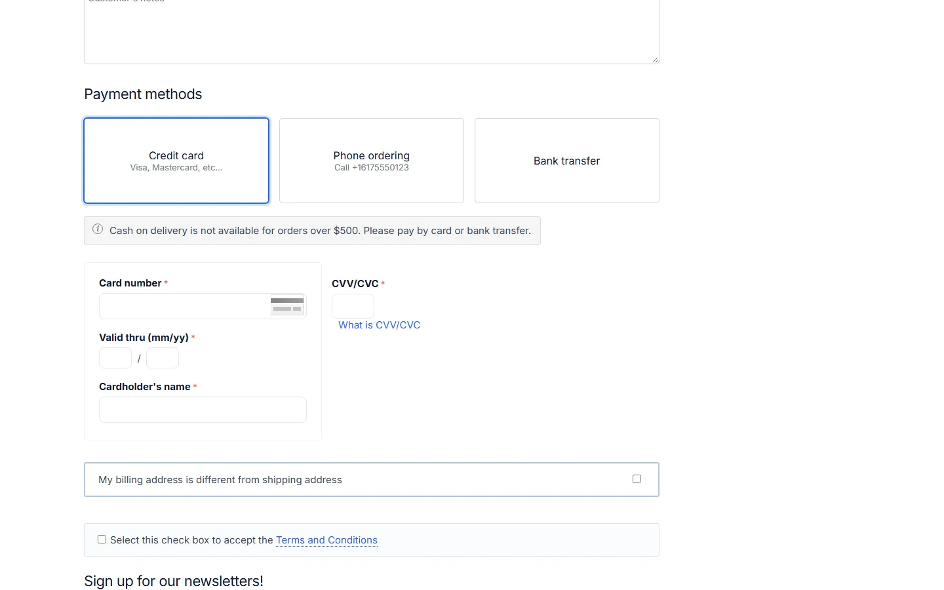Viewport: 944px width, 590px height.
Task: Click the credit card icon in card number field
Action: click(x=287, y=305)
